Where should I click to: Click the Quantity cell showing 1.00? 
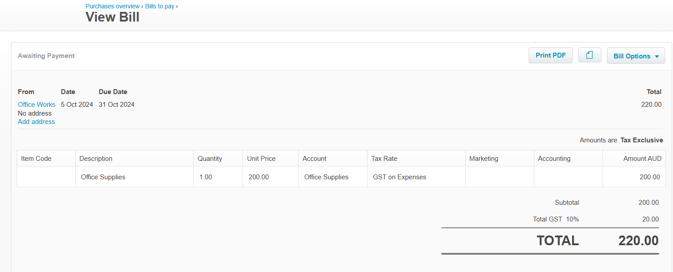pos(206,177)
